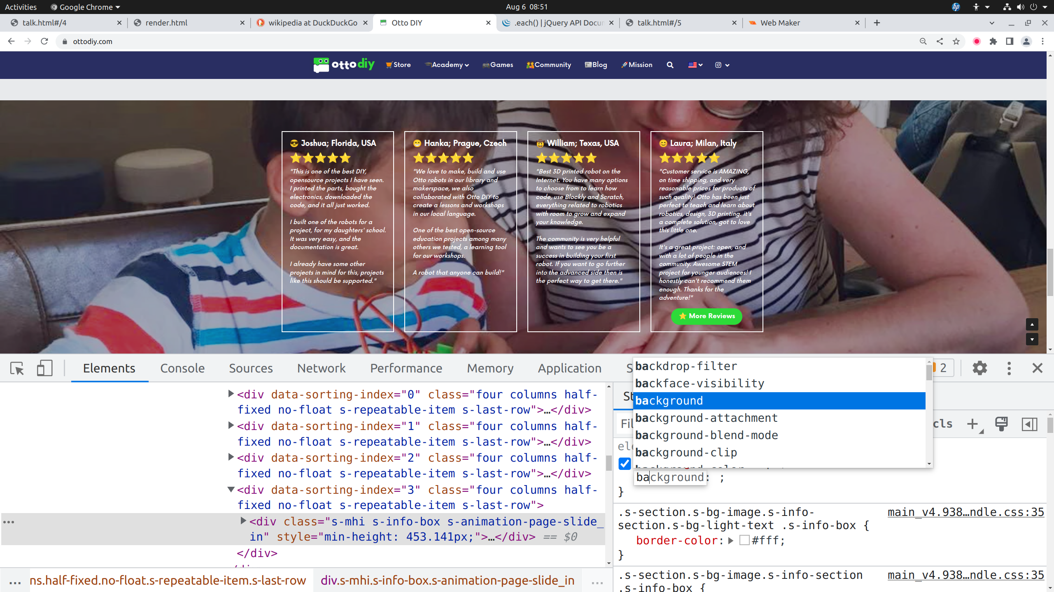The image size is (1054, 592).
Task: Activate the DevTools inspect element picker
Action: click(x=17, y=368)
